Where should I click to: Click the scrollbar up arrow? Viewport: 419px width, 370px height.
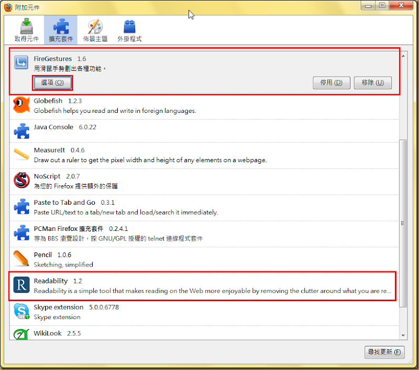pyautogui.click(x=403, y=56)
